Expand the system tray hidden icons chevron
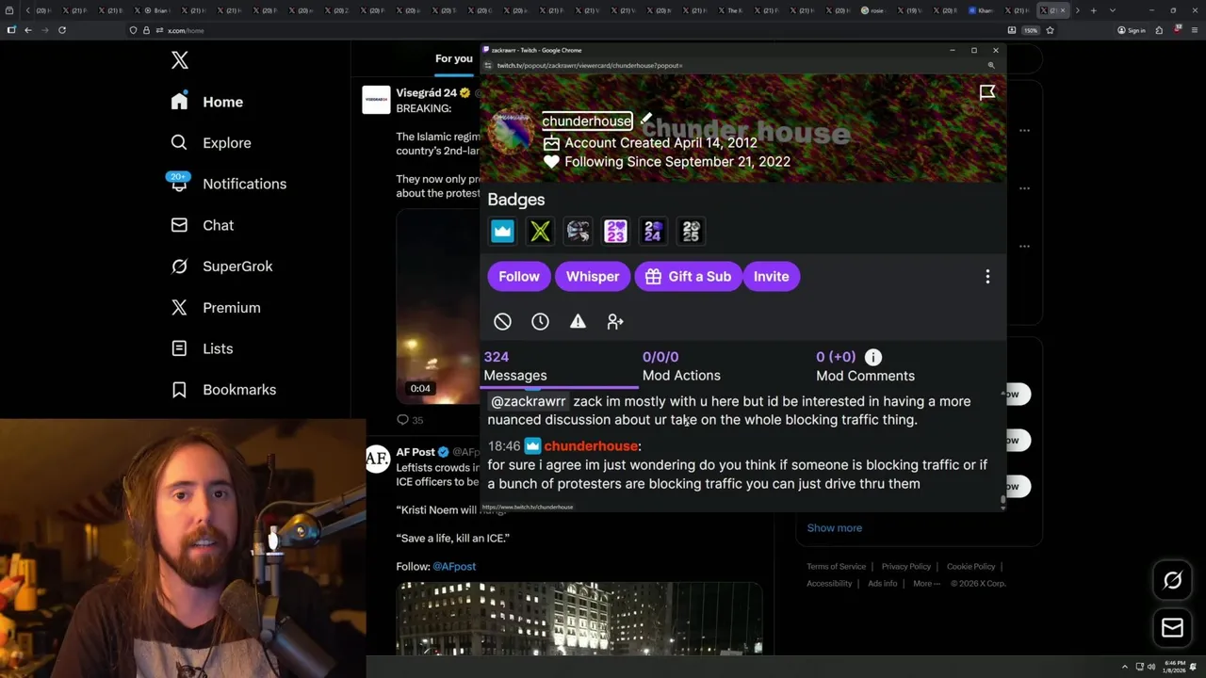 [x=1124, y=667]
